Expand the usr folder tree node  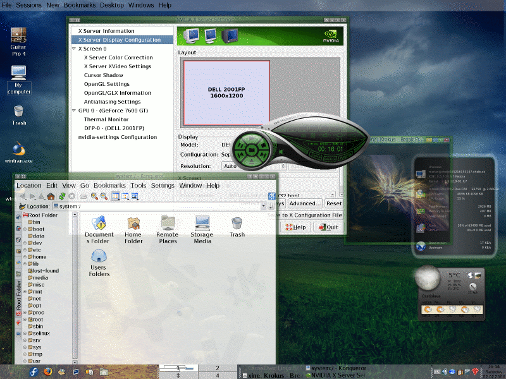tap(25, 361)
